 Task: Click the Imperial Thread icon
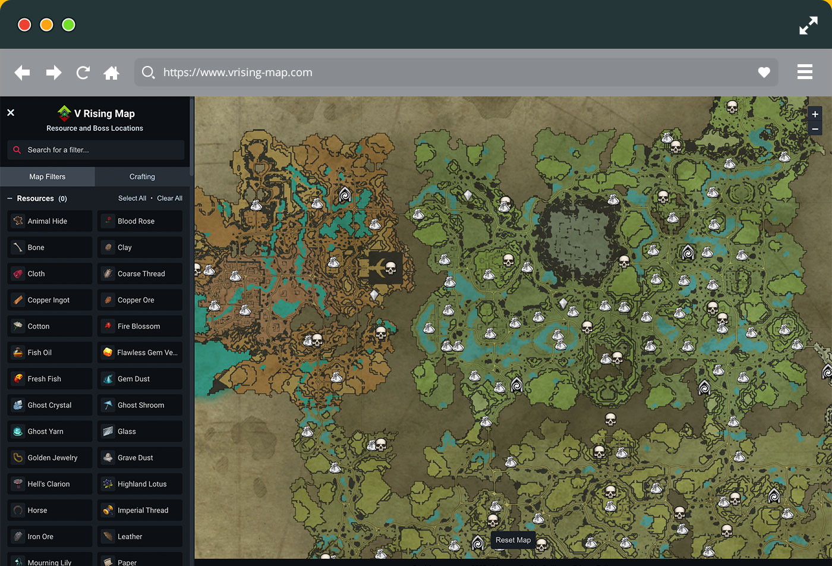(108, 510)
